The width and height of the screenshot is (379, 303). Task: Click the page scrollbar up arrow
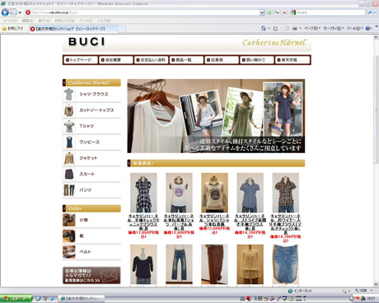376,37
